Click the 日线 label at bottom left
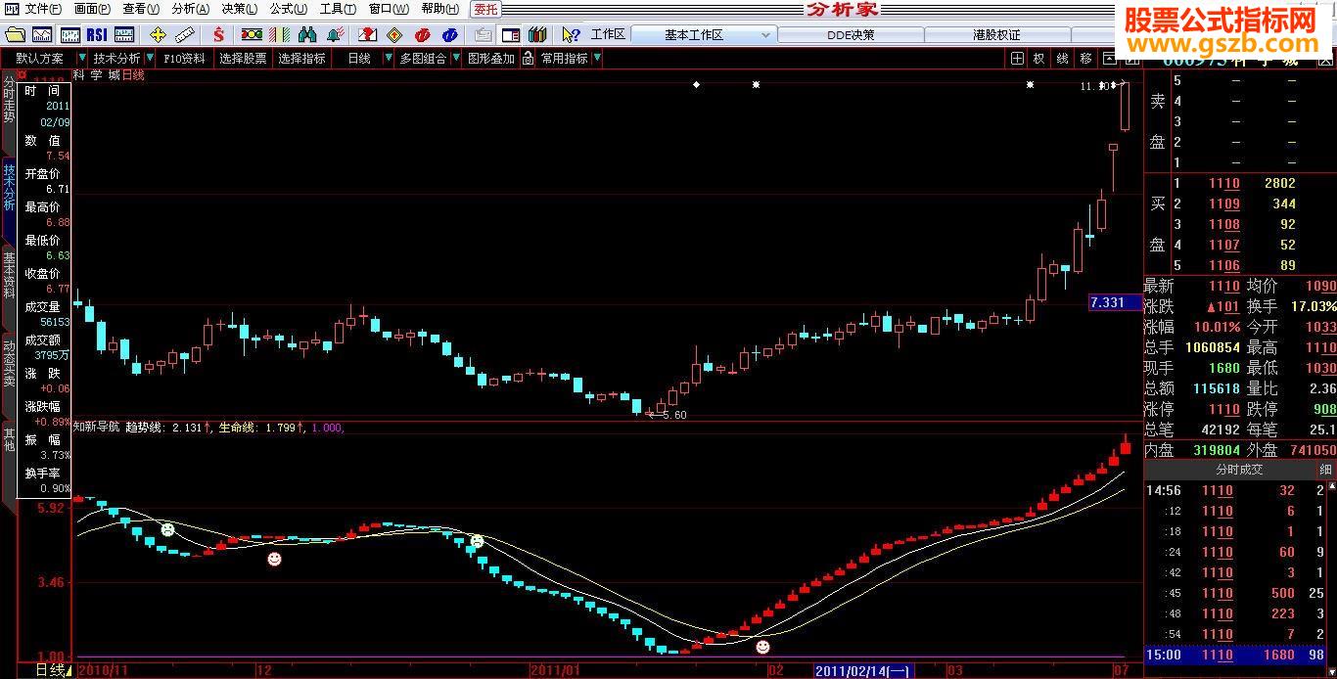The width and height of the screenshot is (1337, 679). 50,670
